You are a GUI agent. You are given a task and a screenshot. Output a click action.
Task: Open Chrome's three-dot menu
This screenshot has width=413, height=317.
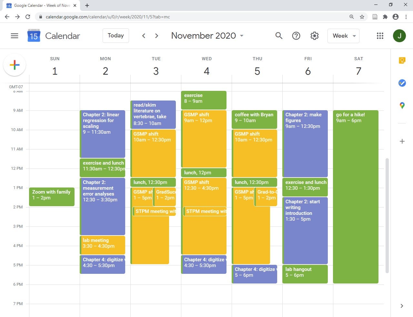pyautogui.click(x=406, y=17)
